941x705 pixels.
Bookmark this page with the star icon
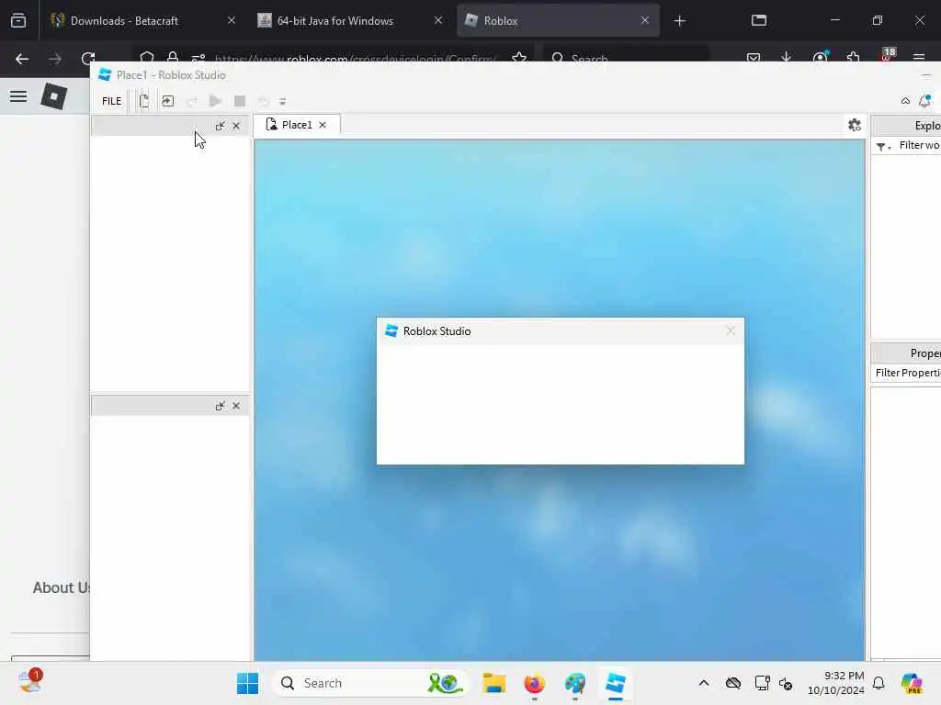click(x=520, y=58)
